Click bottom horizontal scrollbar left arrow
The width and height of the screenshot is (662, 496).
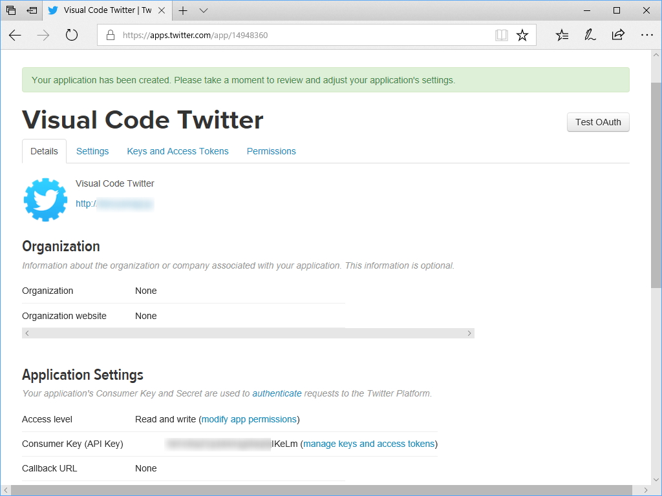click(x=5, y=490)
